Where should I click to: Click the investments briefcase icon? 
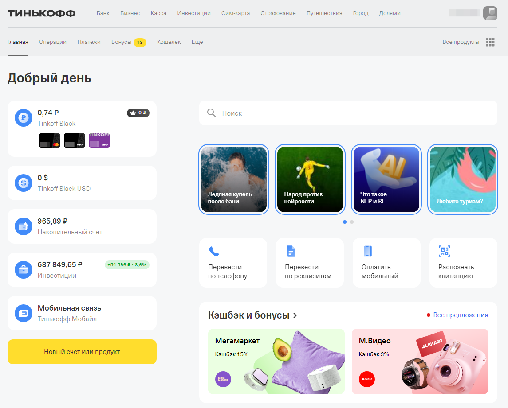pos(24,269)
